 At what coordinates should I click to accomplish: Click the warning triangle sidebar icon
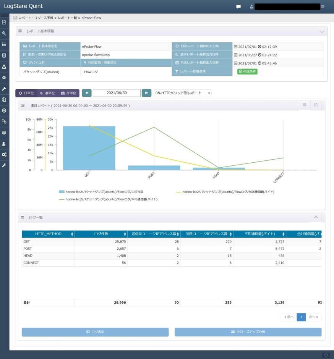4,66
